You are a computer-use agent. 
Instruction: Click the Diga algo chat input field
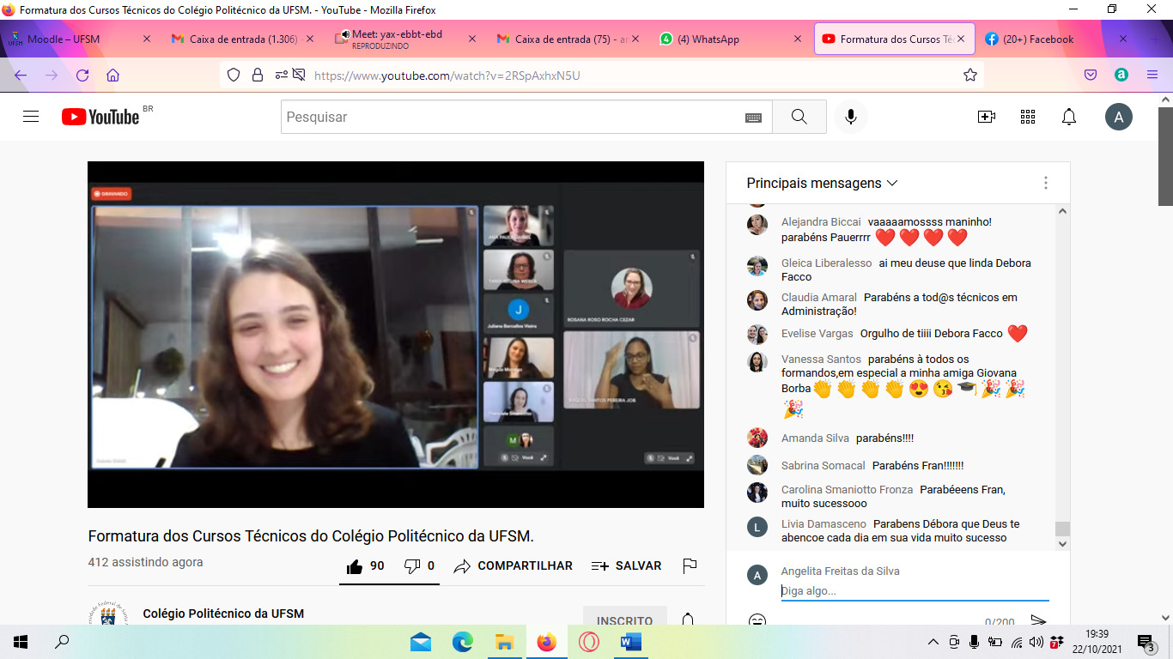[914, 590]
